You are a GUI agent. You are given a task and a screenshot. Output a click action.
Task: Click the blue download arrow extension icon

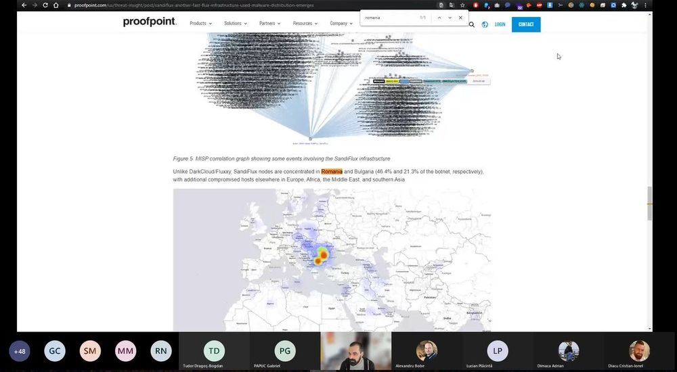[550, 5]
